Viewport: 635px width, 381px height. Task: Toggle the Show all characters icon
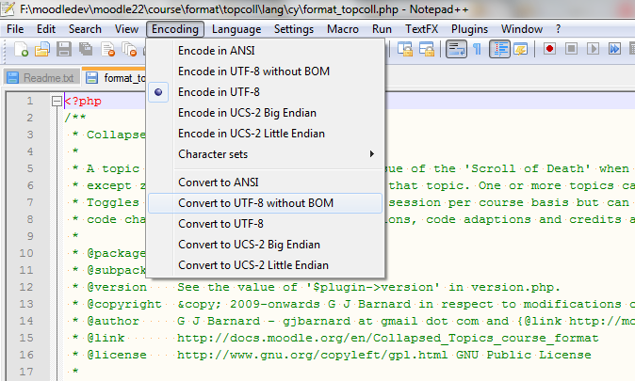478,49
